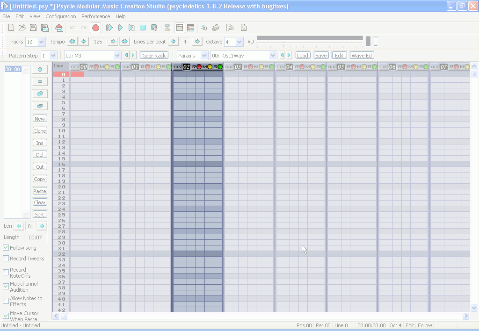Toggle solo on track 01
The image size is (479, 331).
click(168, 67)
